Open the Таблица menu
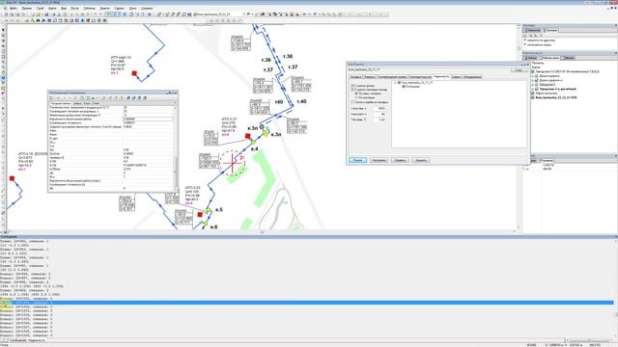This screenshot has width=618, height=347. tap(90, 8)
